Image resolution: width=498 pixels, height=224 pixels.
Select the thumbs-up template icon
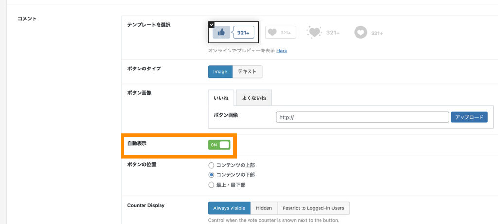[221, 33]
